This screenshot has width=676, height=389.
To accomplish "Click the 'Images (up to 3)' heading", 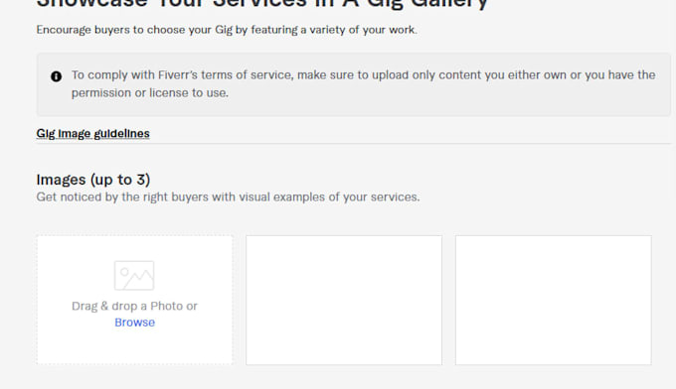I will 93,180.
